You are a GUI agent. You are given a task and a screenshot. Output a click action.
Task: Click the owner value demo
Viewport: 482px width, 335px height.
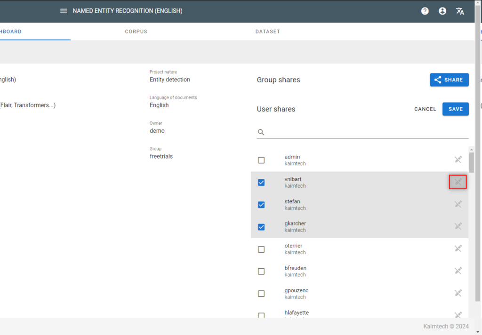[157, 131]
